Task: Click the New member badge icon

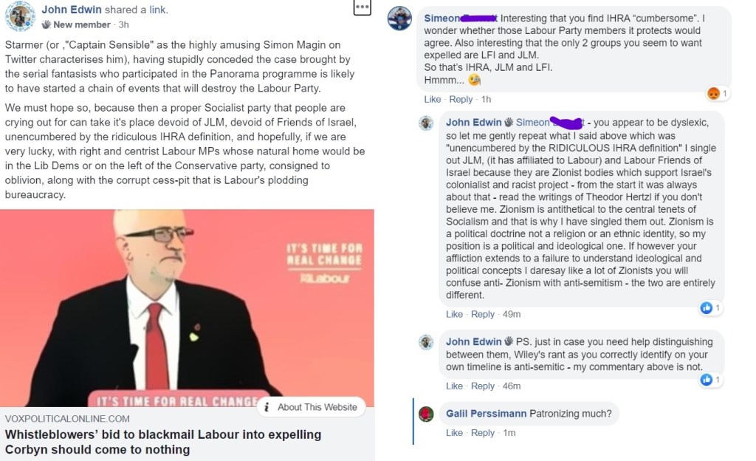Action: pyautogui.click(x=47, y=24)
